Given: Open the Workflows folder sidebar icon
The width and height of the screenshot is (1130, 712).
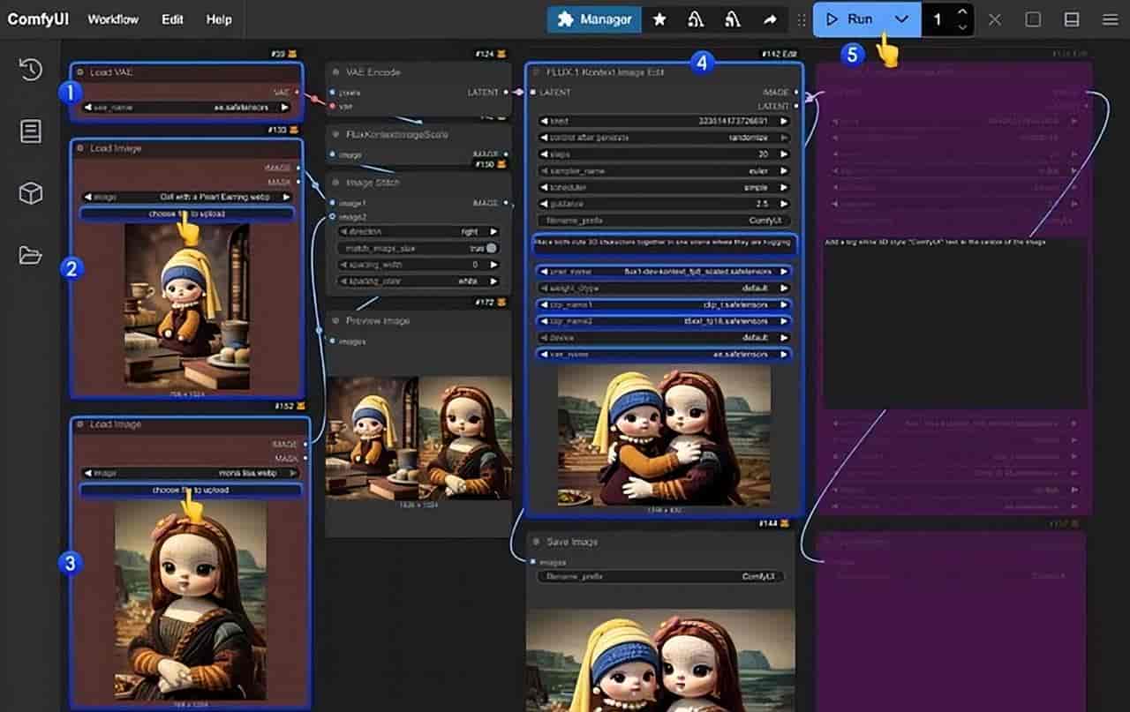Looking at the screenshot, I should (x=31, y=255).
